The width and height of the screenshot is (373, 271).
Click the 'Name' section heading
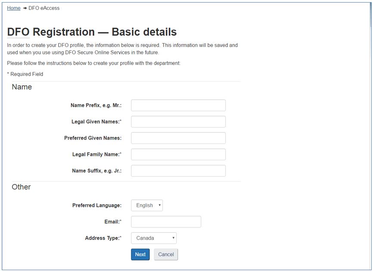coord(22,87)
